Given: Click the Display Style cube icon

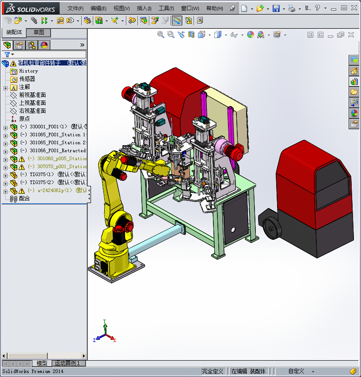Looking at the screenshot, I should 218,35.
